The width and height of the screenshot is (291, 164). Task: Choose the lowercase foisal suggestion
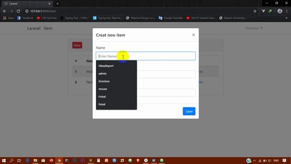click(x=116, y=104)
